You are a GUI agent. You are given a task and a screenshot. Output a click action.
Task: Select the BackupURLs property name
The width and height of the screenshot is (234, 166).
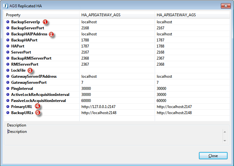click(x=22, y=113)
